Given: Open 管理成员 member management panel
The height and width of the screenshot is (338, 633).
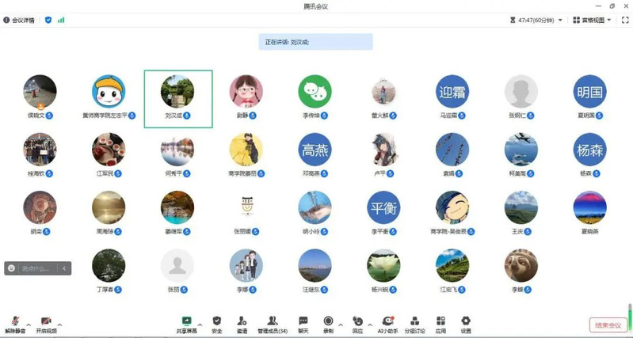Looking at the screenshot, I should 272,323.
